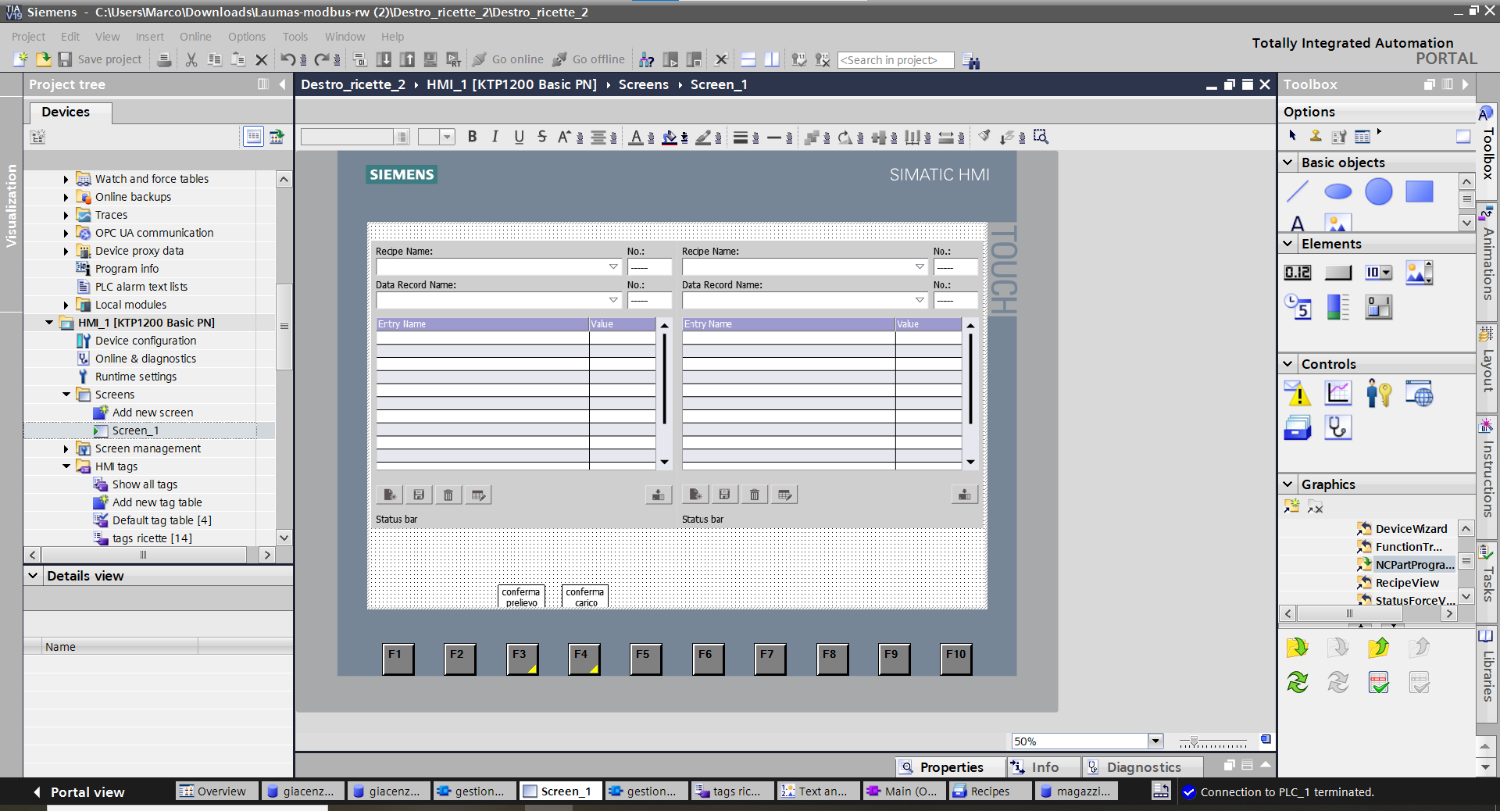Click the Search in project field
Screen dimensions: 1500x811
(x=895, y=60)
